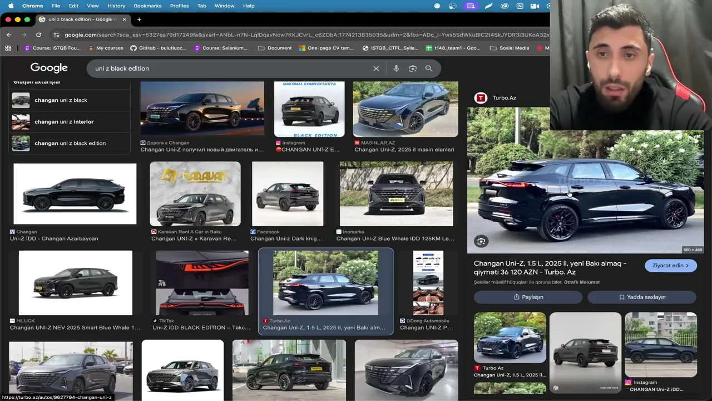Click the Turbo.Az logo in preview panel
The width and height of the screenshot is (712, 401).
coord(481,98)
